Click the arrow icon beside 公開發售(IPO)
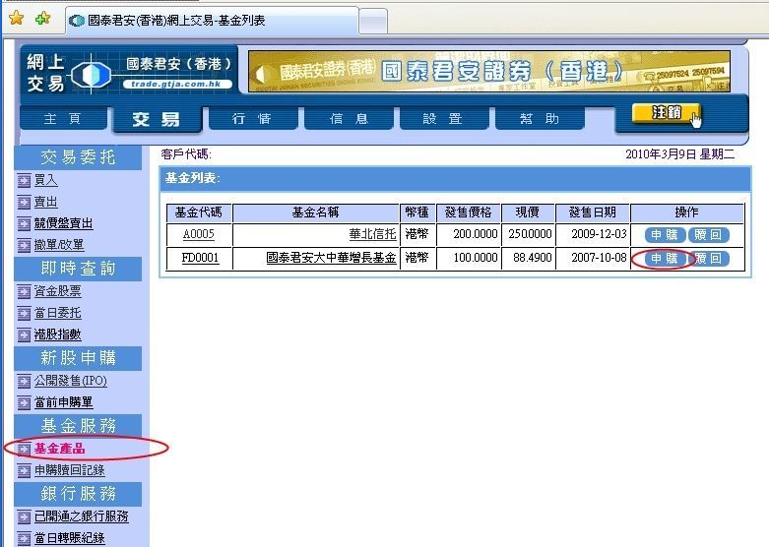Image resolution: width=769 pixels, height=547 pixels. click(24, 382)
